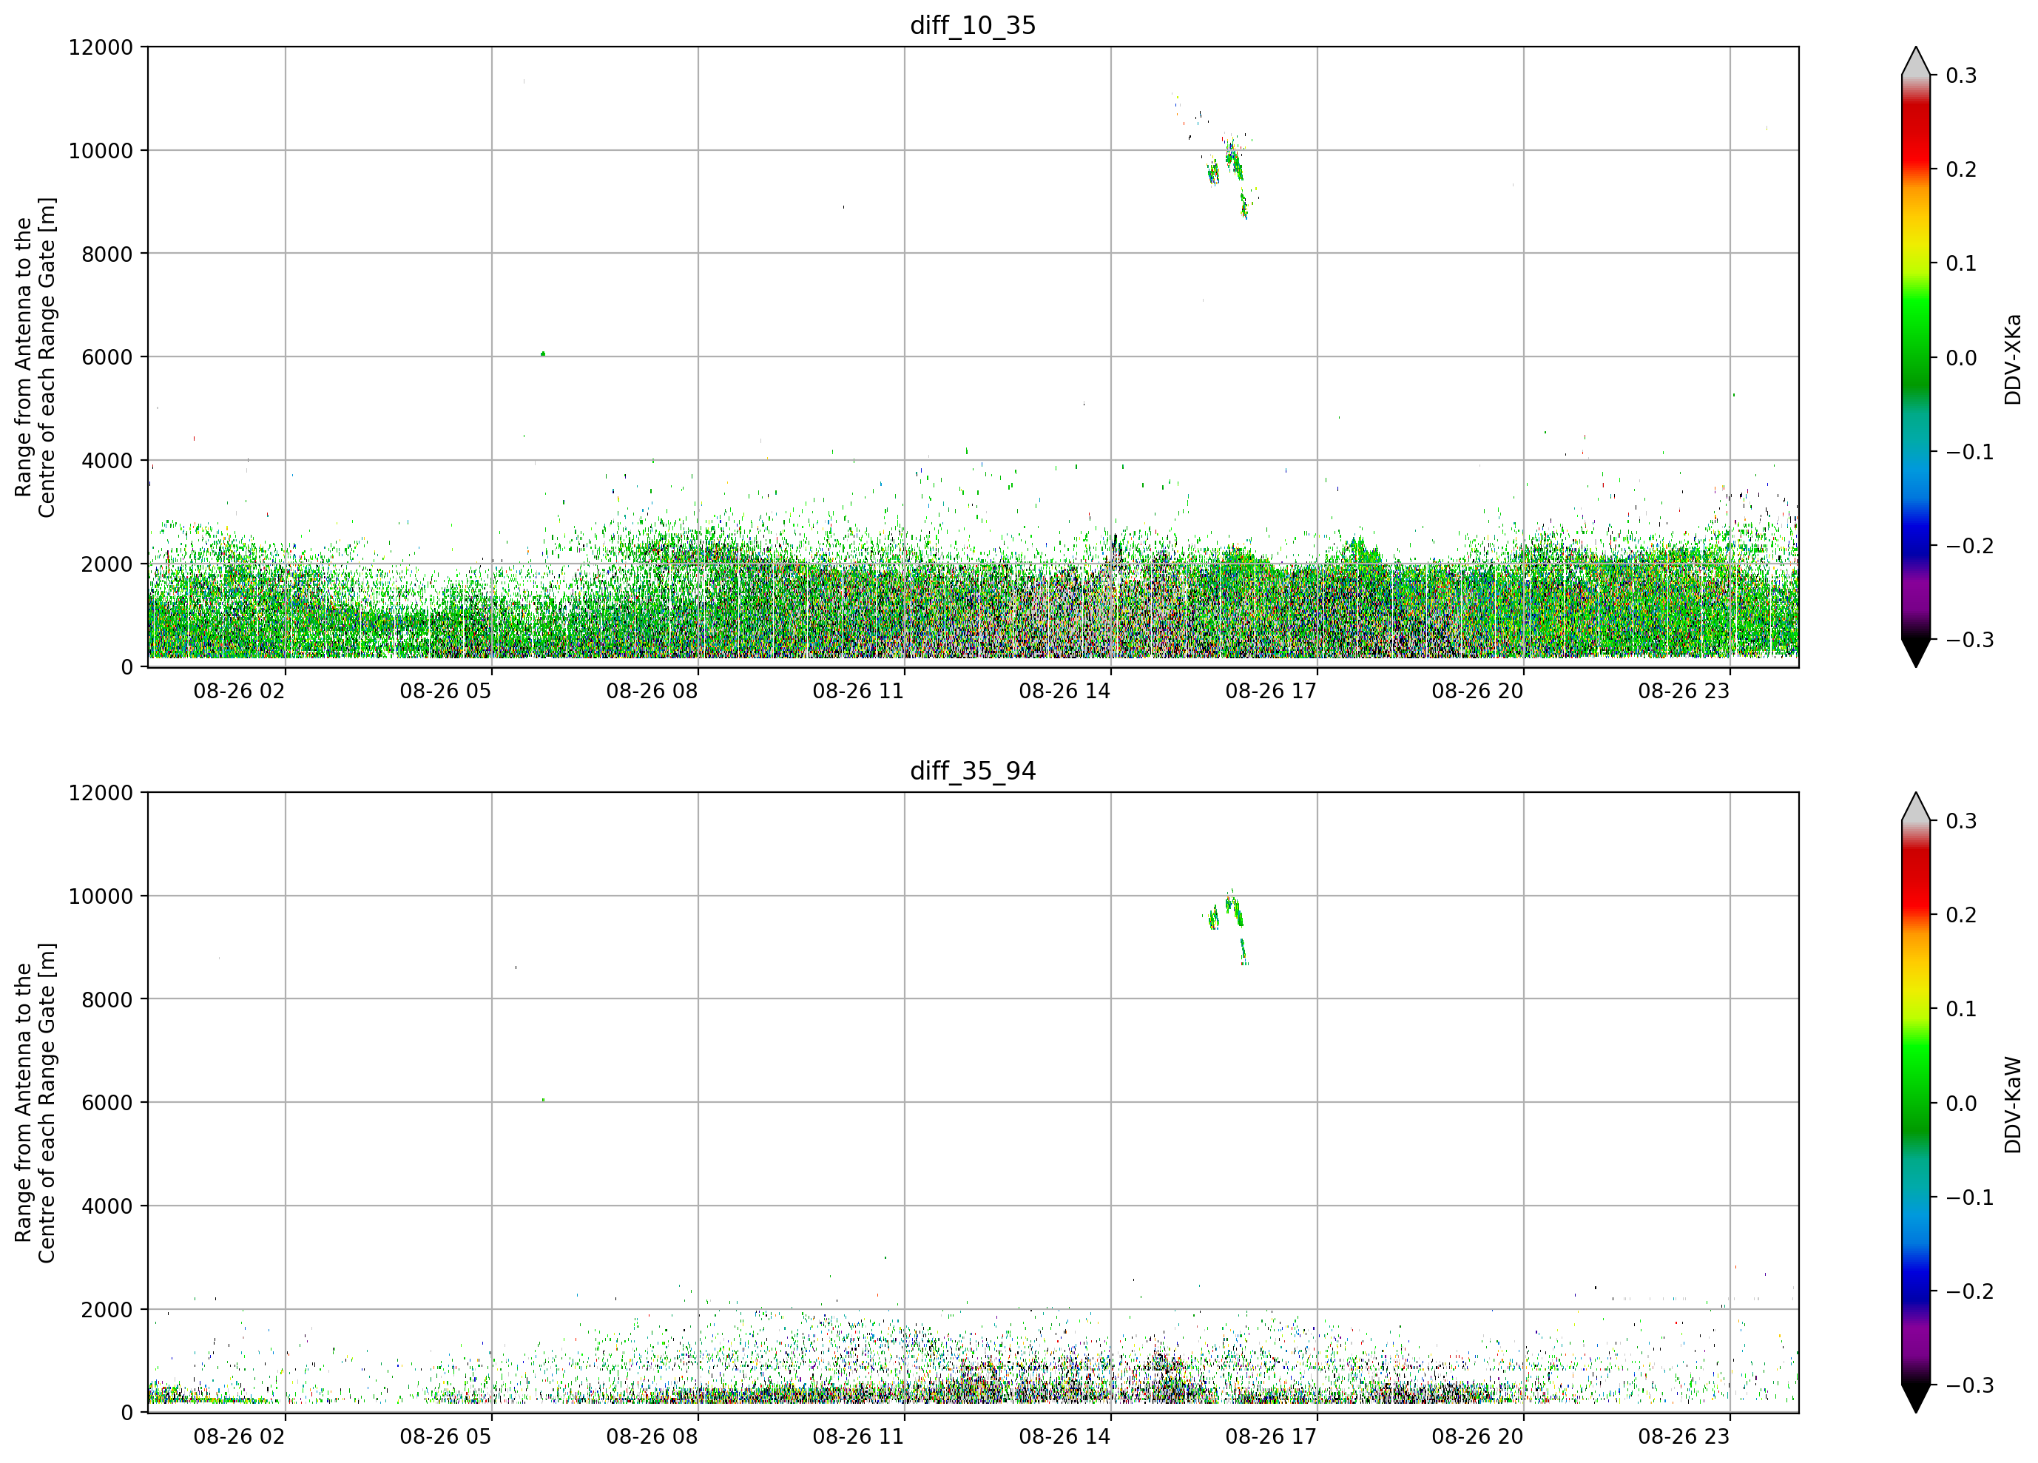Click the 6000 y-axis label on top plot
Viewport: 2038px width, 1463px height.
point(107,358)
